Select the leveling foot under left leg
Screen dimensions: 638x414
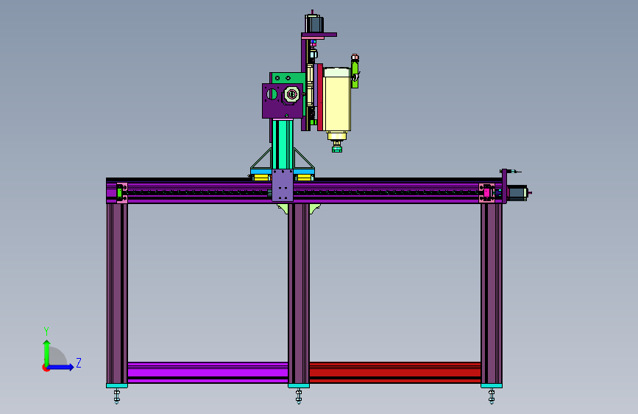coord(117,396)
